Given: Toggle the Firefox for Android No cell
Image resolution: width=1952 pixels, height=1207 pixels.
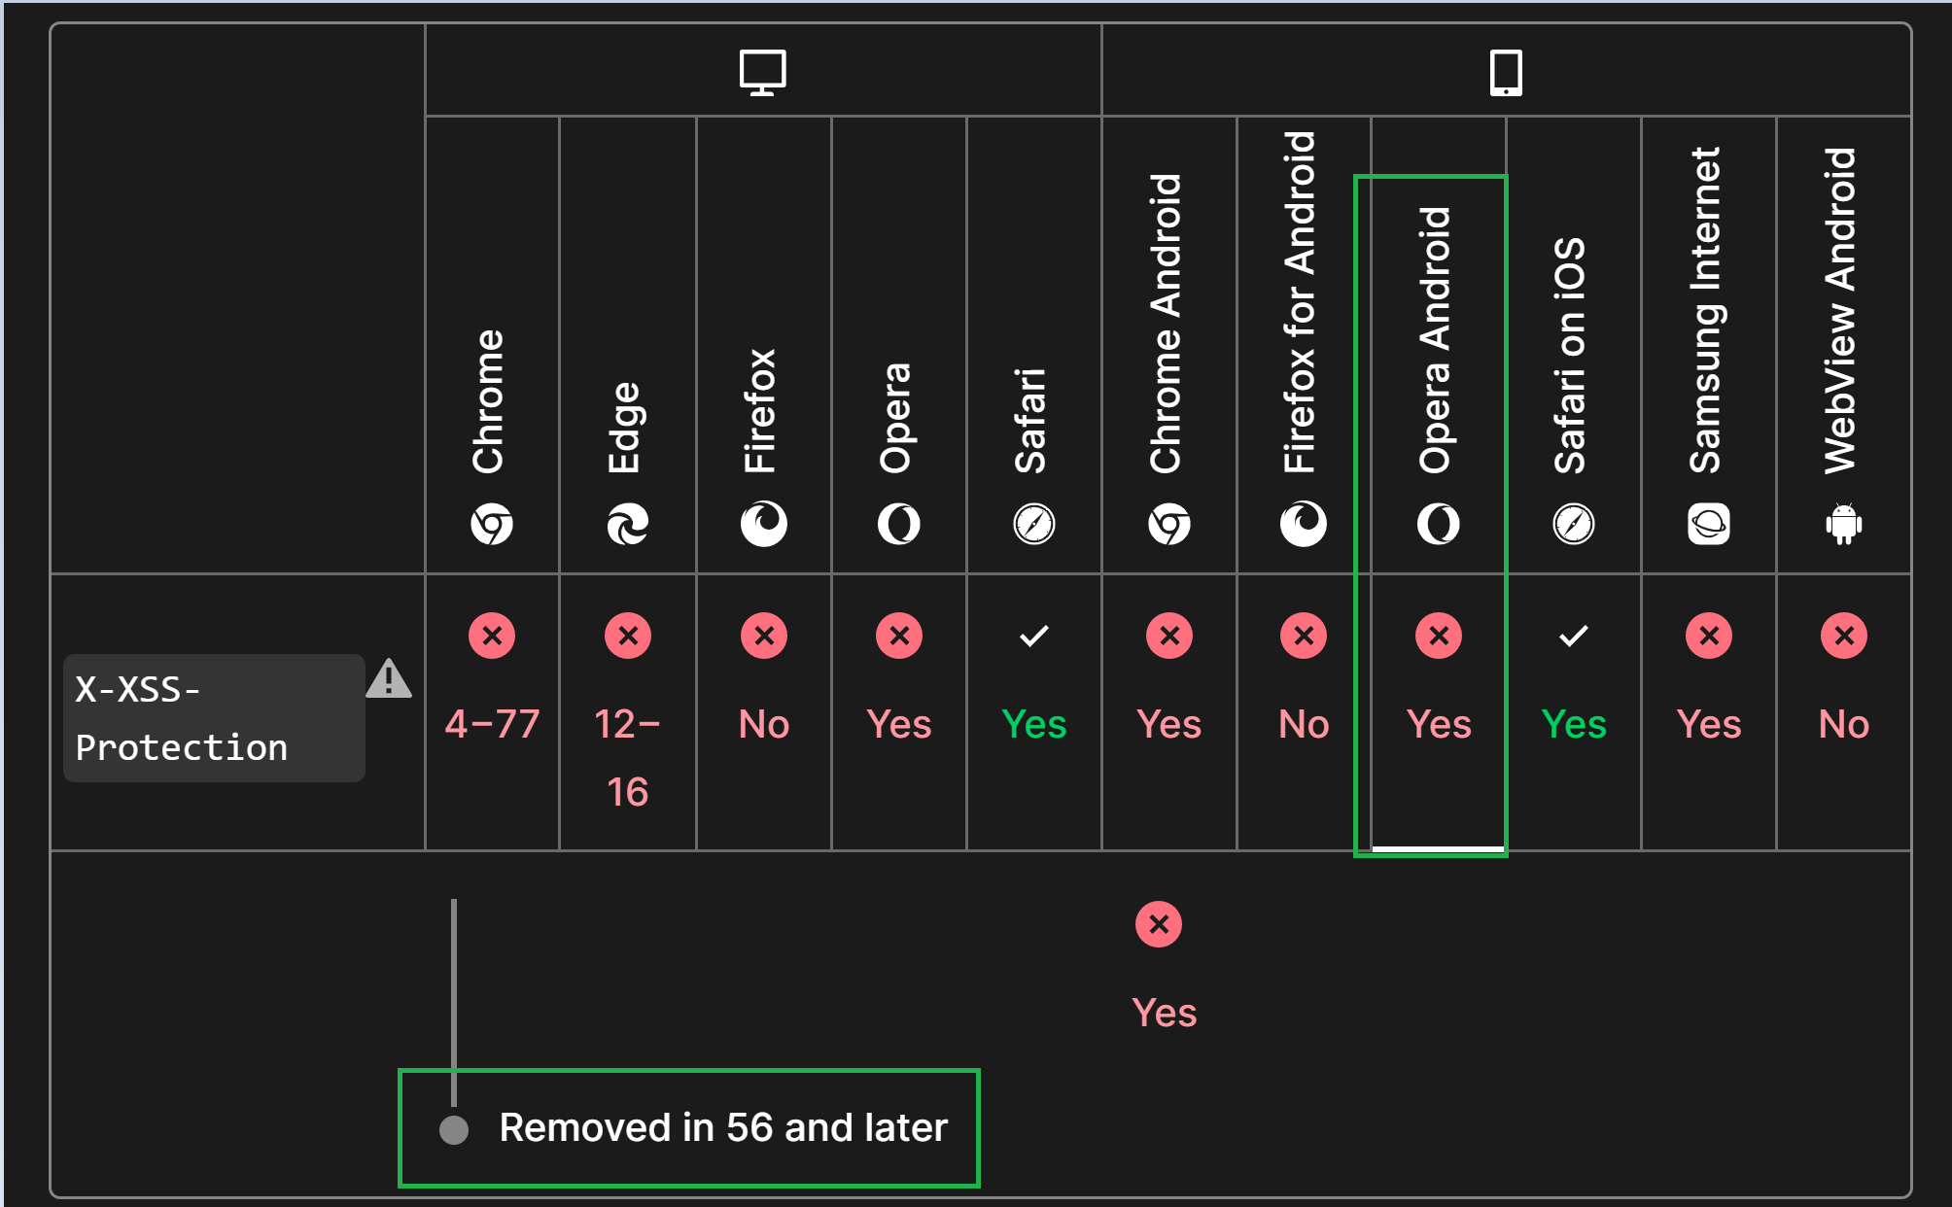Looking at the screenshot, I should (1303, 680).
